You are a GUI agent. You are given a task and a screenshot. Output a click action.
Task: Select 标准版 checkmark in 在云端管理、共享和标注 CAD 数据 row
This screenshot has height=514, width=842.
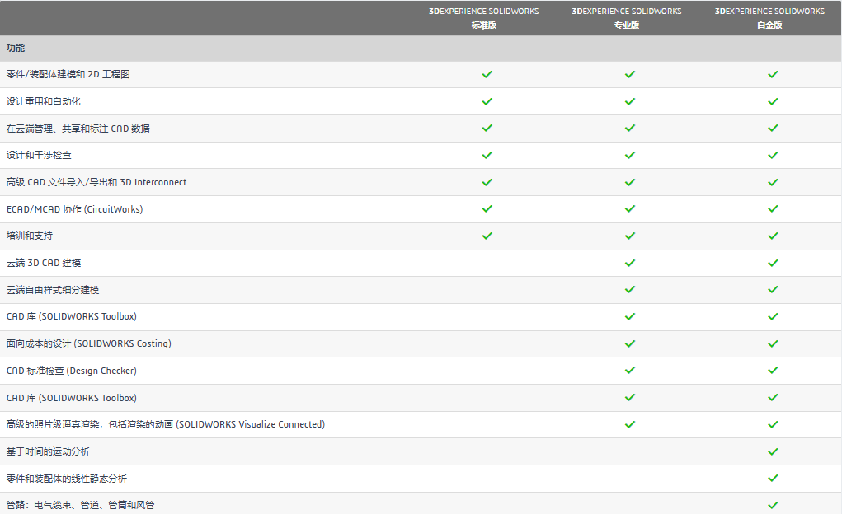tap(487, 128)
